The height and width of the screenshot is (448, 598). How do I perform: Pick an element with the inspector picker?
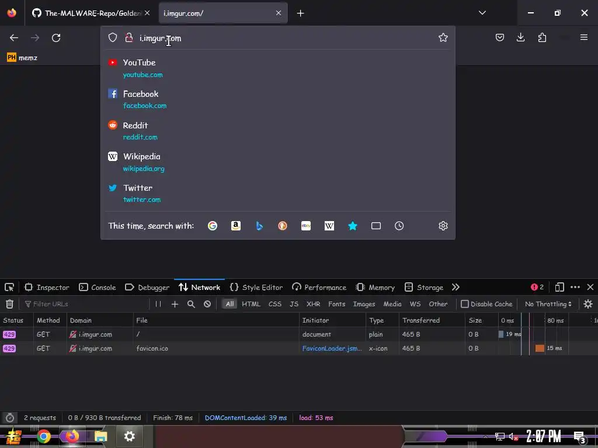coord(9,287)
